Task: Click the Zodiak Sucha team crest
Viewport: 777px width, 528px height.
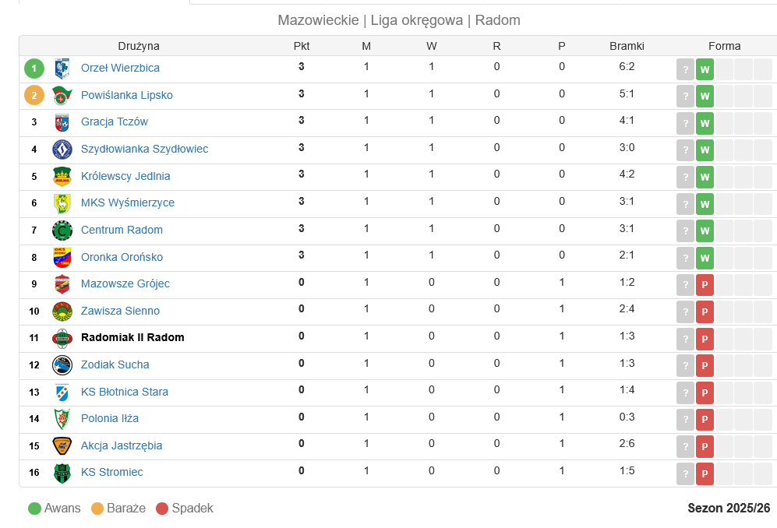Action: [x=62, y=365]
